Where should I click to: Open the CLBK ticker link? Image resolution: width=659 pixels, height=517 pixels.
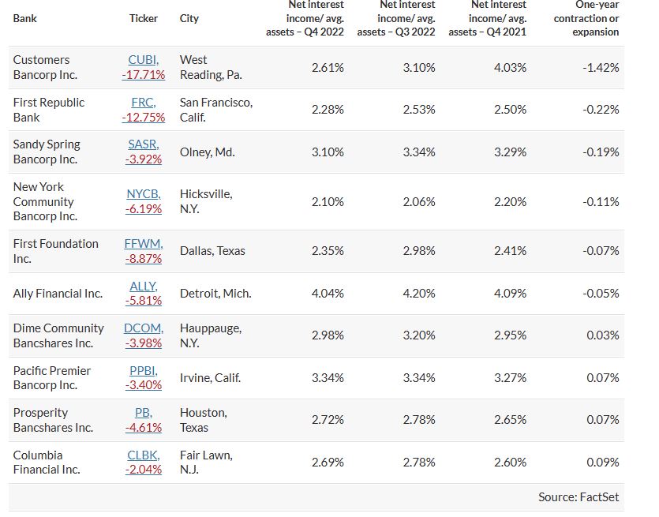[144, 455]
